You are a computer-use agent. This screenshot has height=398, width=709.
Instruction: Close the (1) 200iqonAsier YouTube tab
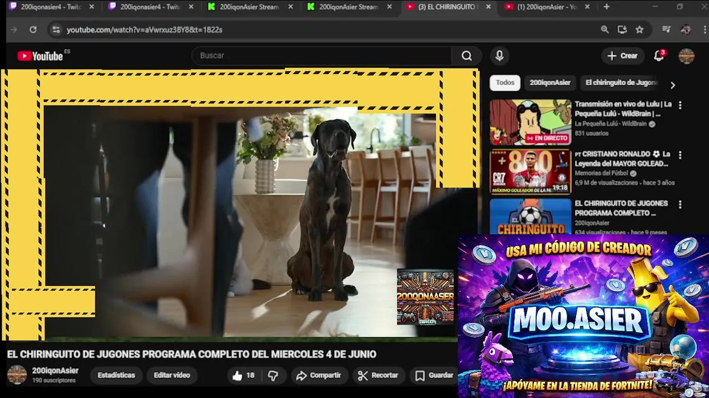pyautogui.click(x=587, y=7)
